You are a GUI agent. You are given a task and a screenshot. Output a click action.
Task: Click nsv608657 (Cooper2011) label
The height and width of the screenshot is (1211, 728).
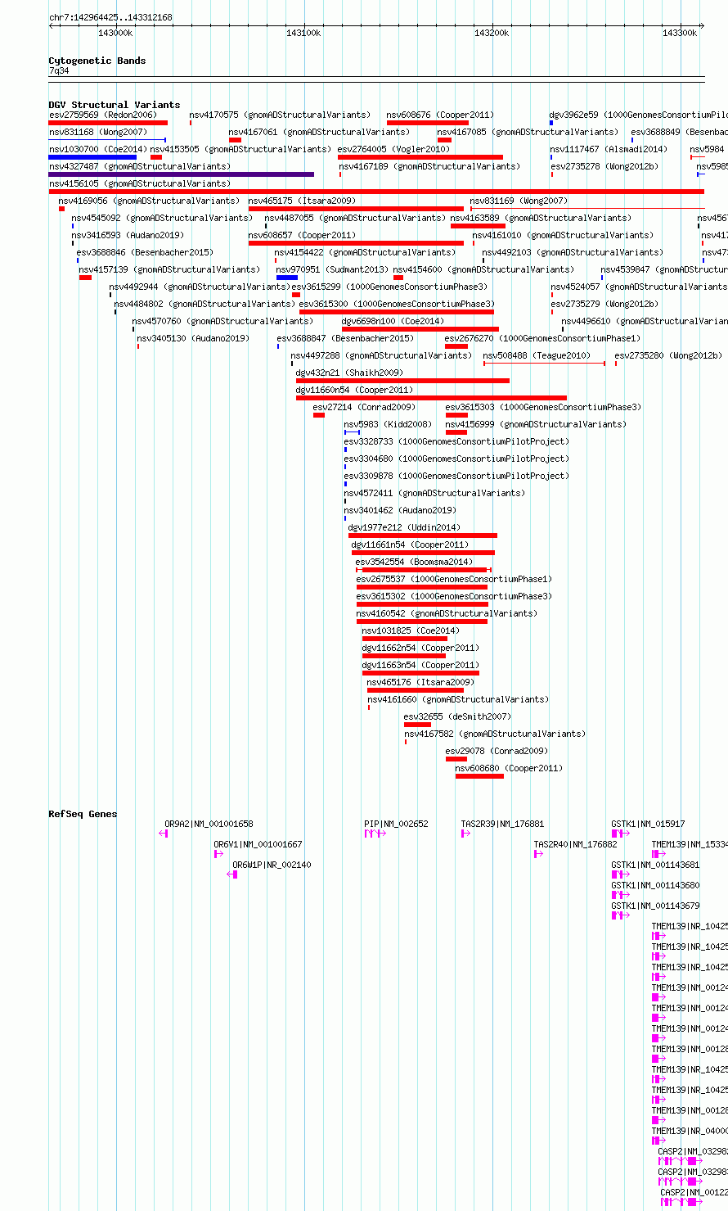click(302, 236)
